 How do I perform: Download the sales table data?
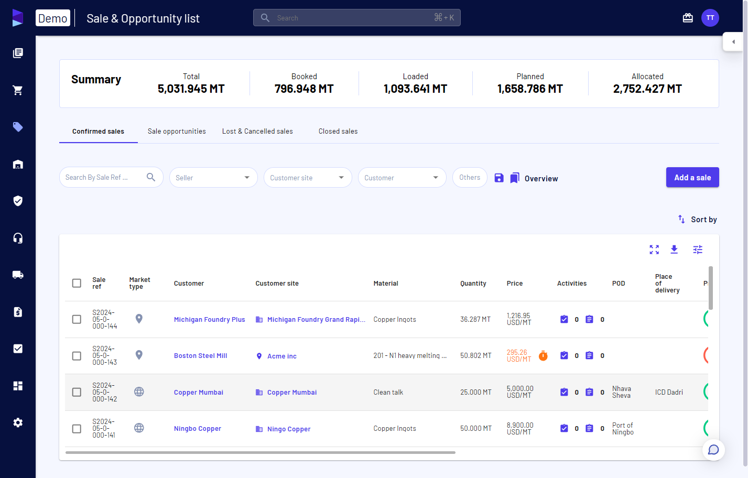click(x=674, y=249)
